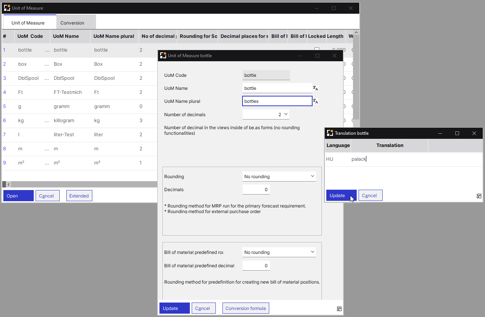
Task: Select the Unit of Measure tab
Action: (x=28, y=23)
